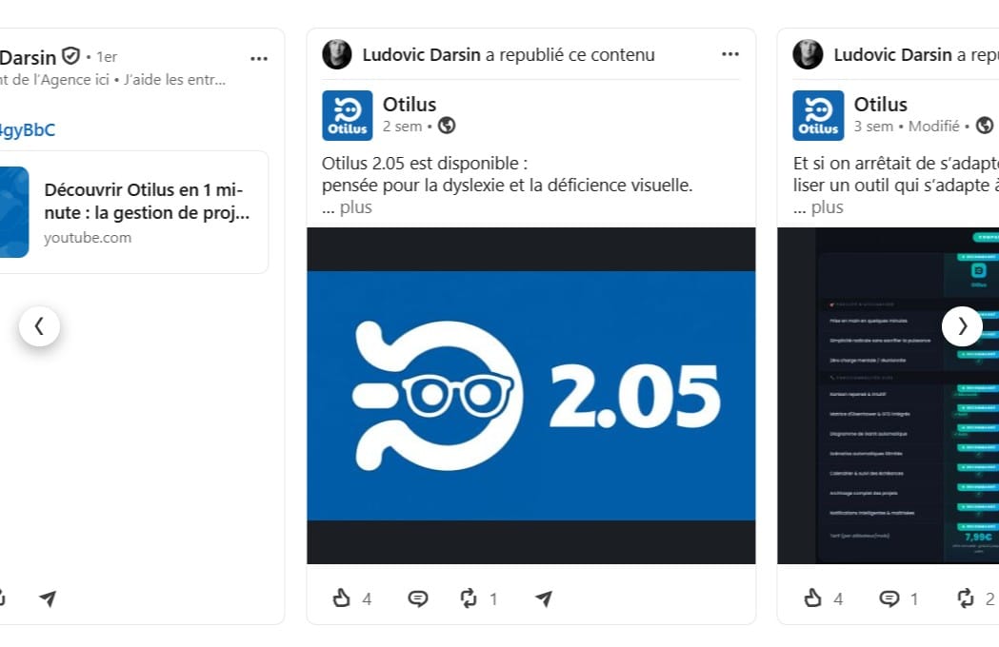Viewport: 999px width, 647px height.
Task: Click the 'youtube.com' source text
Action: coord(88,238)
